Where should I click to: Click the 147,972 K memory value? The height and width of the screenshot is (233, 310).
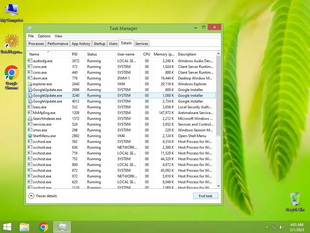[166, 113]
